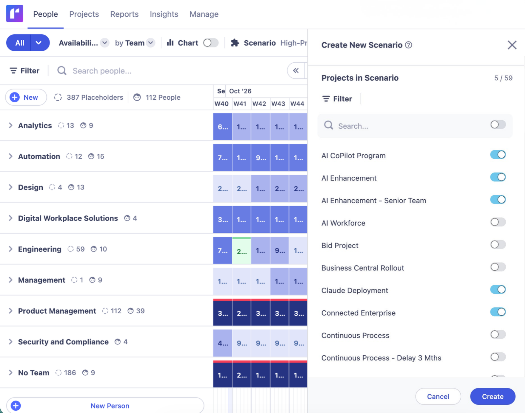Switch to the Reports tab
Viewport: 525px width, 413px height.
[x=124, y=14]
